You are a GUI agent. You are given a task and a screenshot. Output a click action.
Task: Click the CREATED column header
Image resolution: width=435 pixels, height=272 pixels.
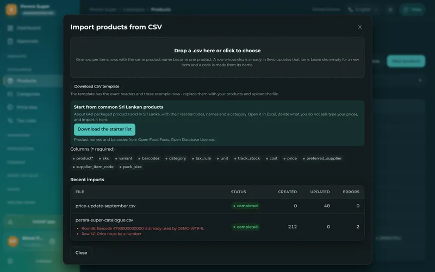288,192
